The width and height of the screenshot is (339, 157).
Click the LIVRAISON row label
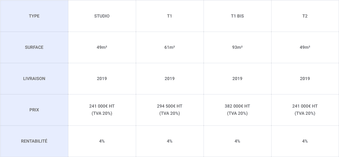34,78
